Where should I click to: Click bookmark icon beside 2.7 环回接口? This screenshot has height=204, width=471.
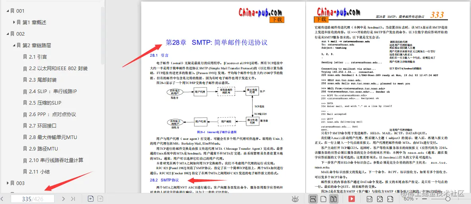tap(25, 126)
